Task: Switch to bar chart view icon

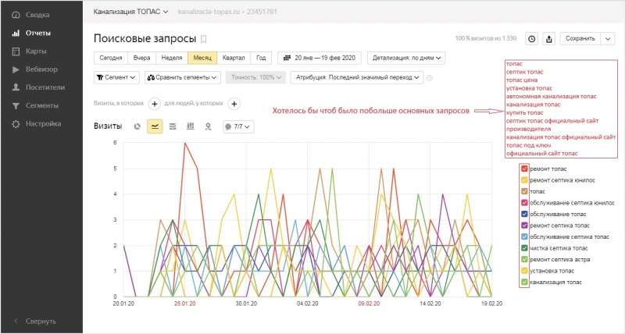Action: point(190,126)
